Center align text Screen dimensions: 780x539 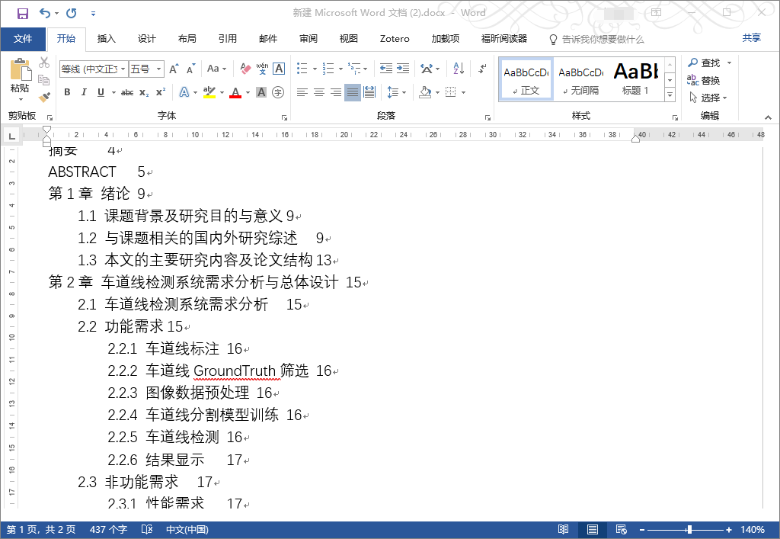[319, 92]
